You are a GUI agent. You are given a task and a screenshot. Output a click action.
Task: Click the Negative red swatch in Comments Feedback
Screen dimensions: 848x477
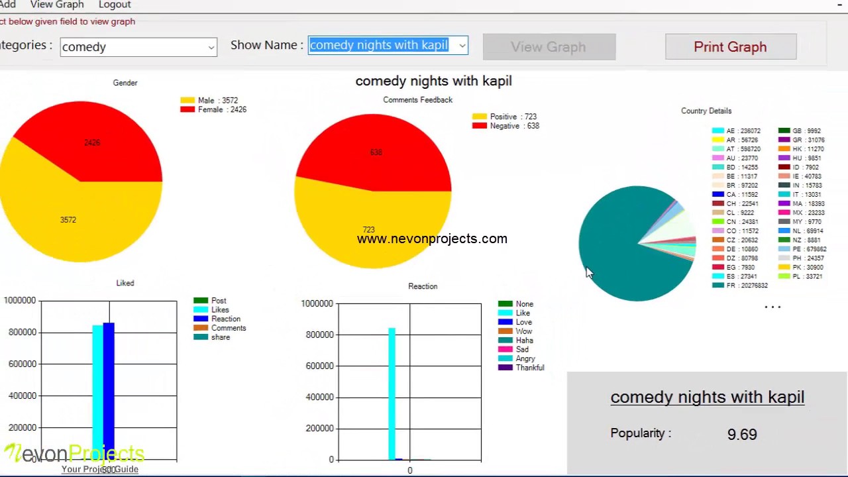[480, 126]
